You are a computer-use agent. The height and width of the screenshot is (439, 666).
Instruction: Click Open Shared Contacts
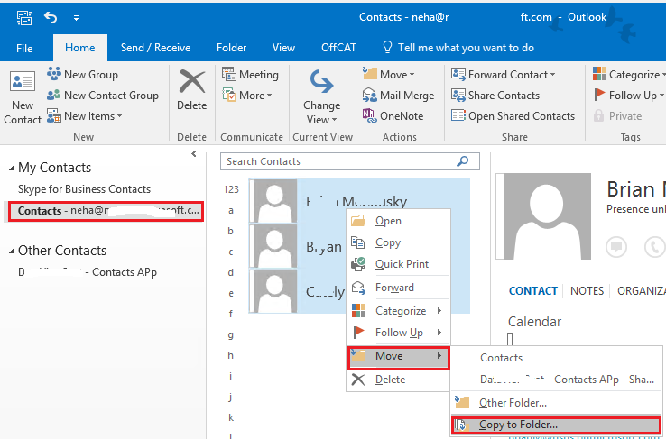513,116
